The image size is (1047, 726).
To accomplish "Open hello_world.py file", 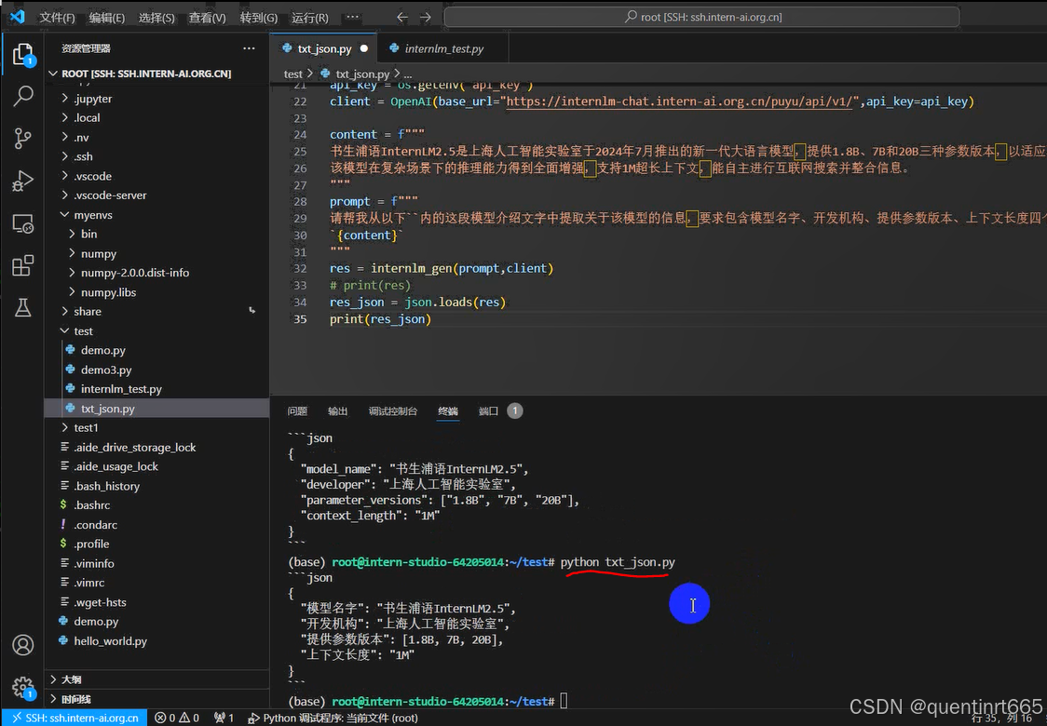I will [x=110, y=640].
